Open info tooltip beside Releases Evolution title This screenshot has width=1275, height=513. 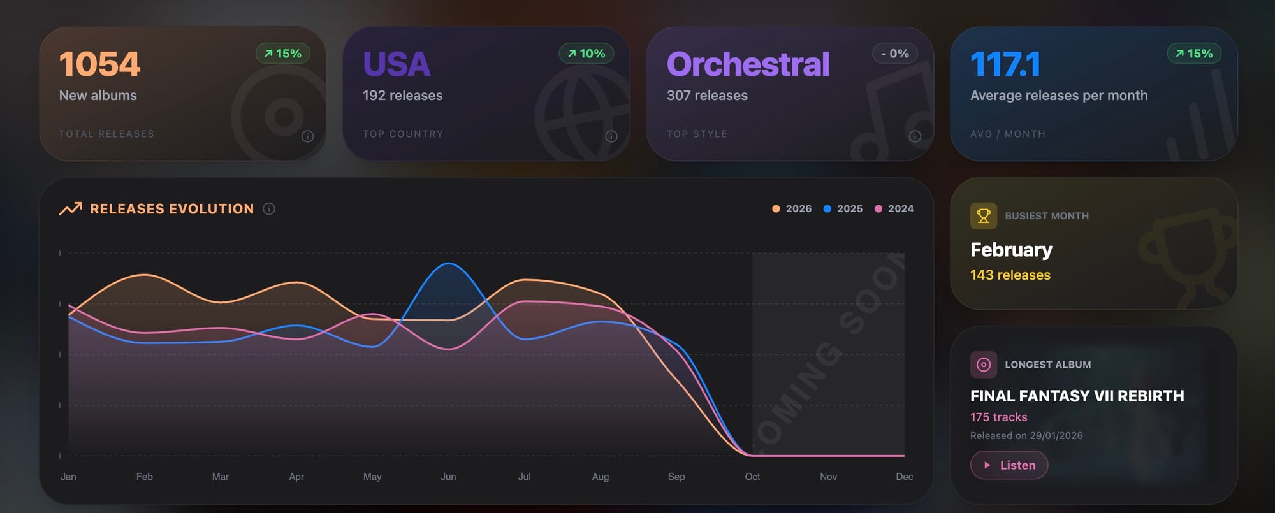coord(269,208)
